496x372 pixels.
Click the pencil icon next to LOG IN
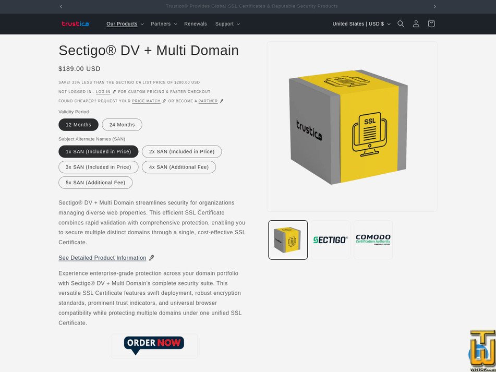coord(114,91)
